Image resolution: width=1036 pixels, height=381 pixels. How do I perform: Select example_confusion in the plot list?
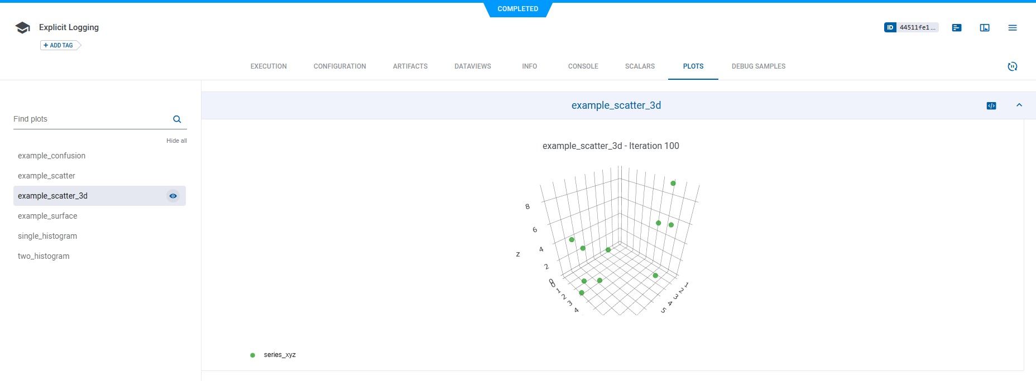(51, 156)
